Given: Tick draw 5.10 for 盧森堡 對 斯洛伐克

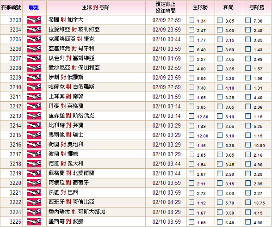Looking at the screenshot, I should coord(220,116).
